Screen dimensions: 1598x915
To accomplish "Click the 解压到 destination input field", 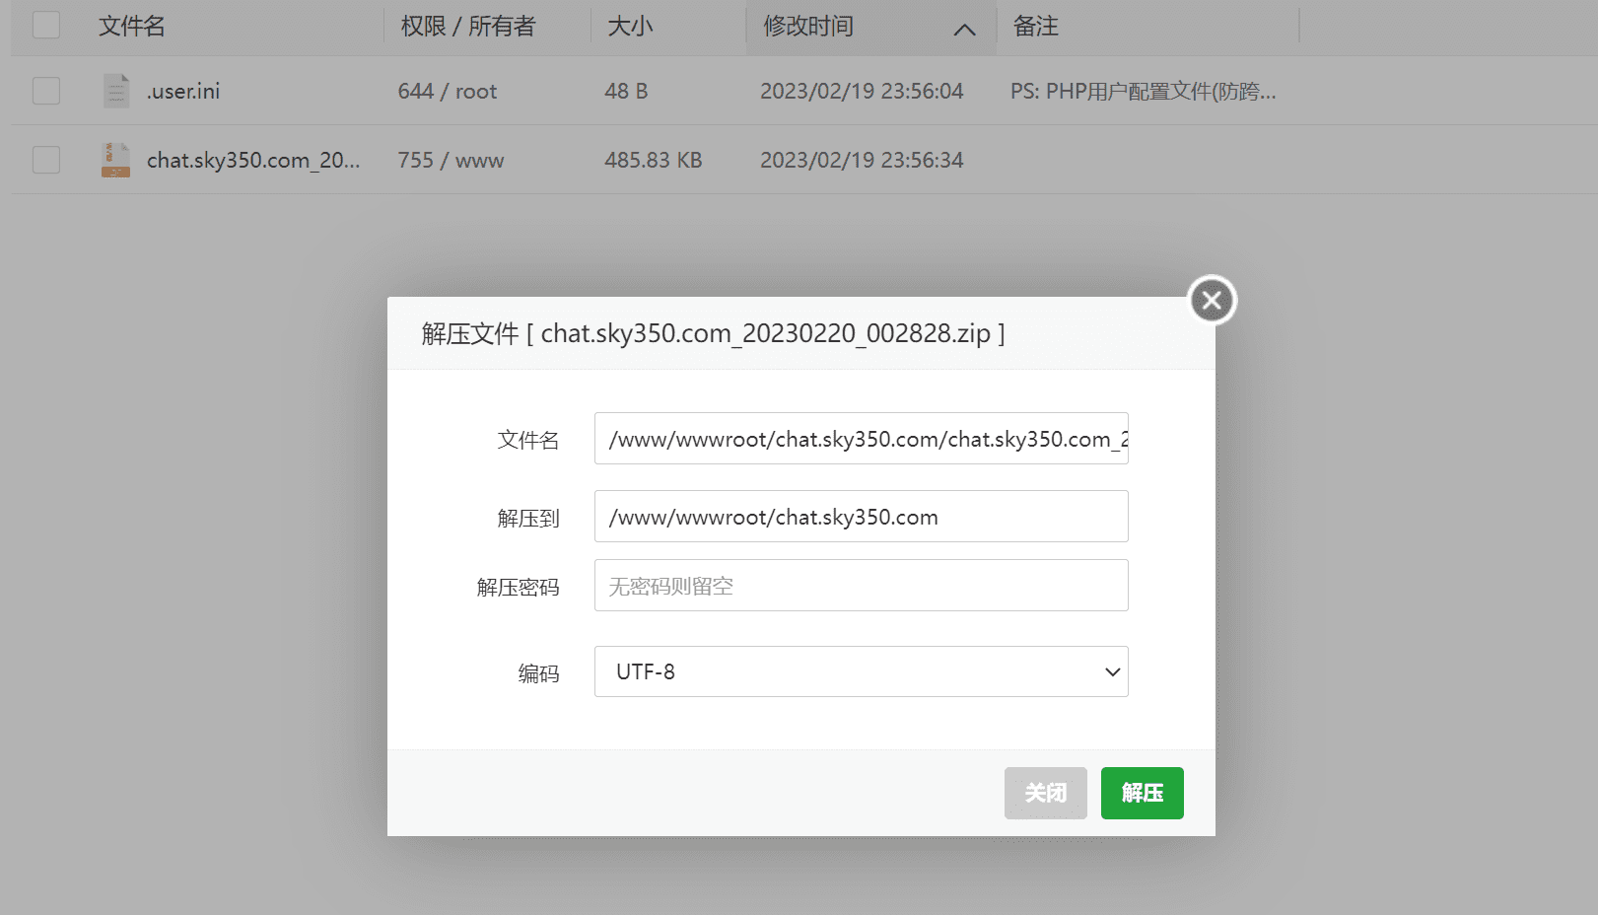I will pos(861,517).
